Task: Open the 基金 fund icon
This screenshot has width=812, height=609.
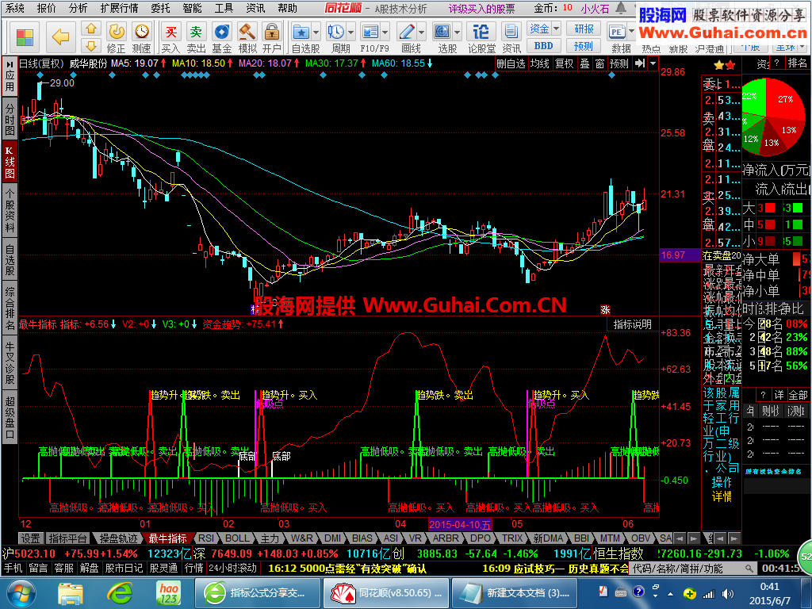Action: 222,37
